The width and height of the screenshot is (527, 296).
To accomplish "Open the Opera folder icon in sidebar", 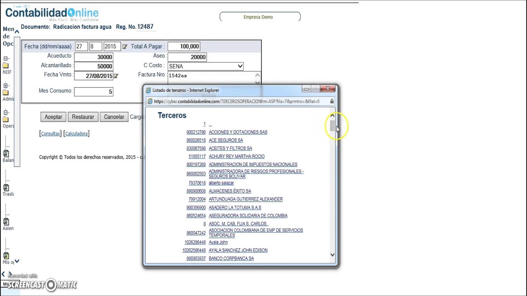I will click(6, 120).
